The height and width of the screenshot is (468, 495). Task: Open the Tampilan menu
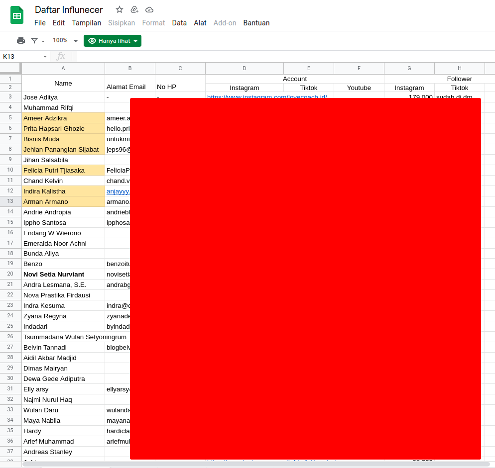86,23
